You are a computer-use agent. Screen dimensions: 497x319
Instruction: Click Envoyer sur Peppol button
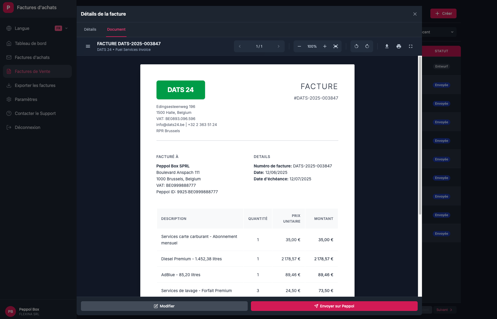tap(334, 306)
